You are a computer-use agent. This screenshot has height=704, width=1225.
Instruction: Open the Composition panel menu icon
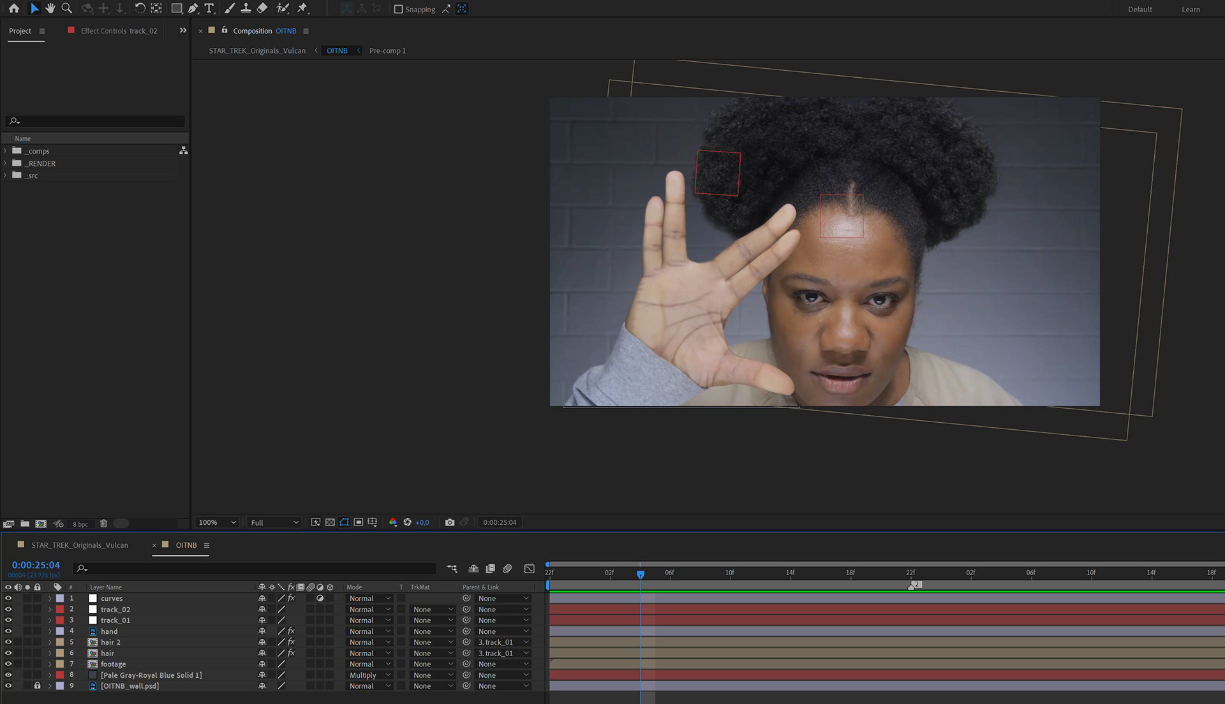pos(306,31)
